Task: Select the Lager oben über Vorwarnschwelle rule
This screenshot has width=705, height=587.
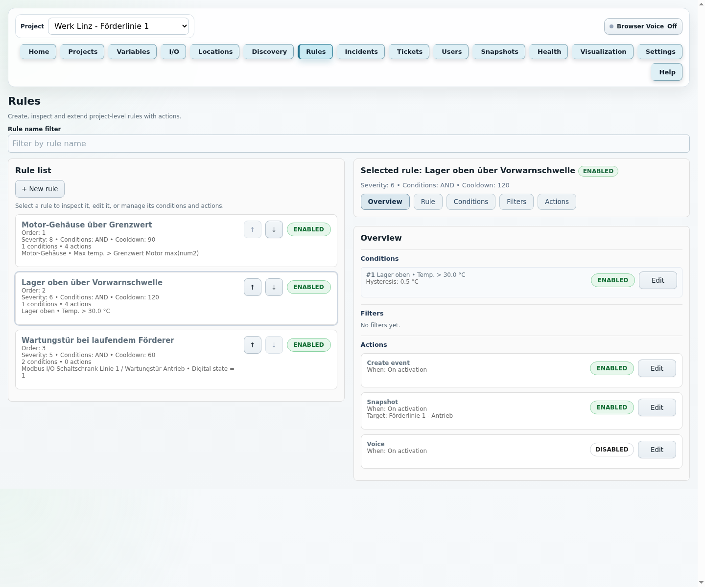Action: 176,298
